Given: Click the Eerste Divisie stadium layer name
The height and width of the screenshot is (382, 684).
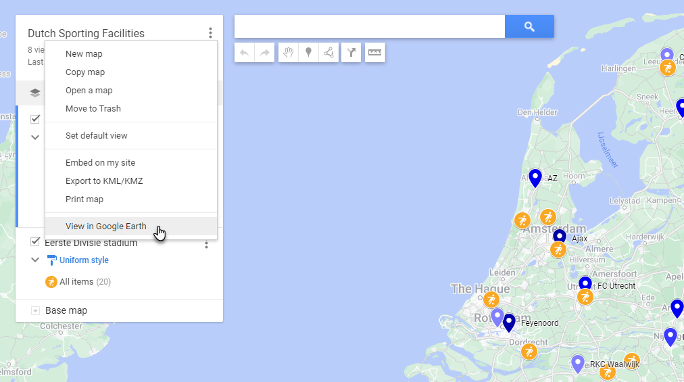Looking at the screenshot, I should pyautogui.click(x=91, y=243).
